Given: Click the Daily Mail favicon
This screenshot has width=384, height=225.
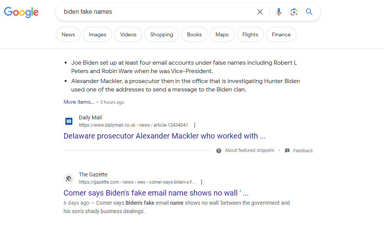Looking at the screenshot, I should [69, 121].
